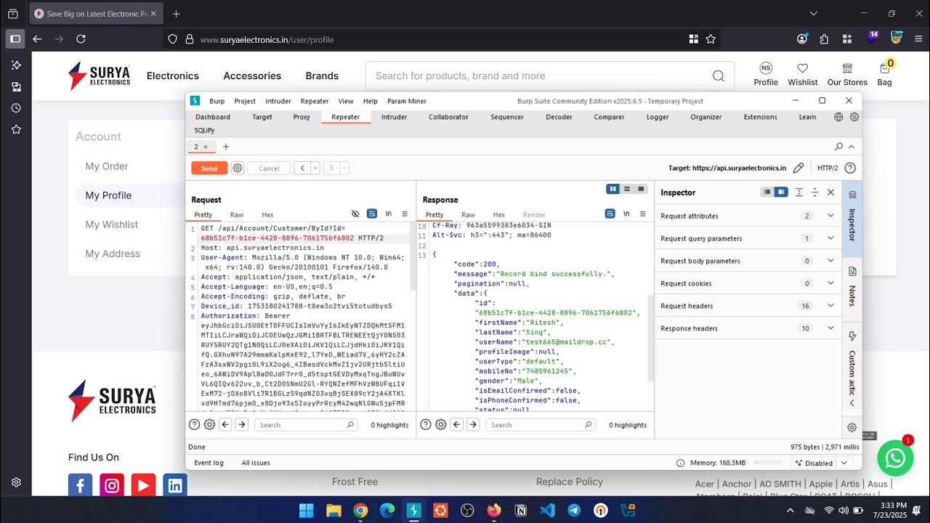Select top-bottom split layout icon
Viewport: 930px width, 523px height.
click(627, 189)
